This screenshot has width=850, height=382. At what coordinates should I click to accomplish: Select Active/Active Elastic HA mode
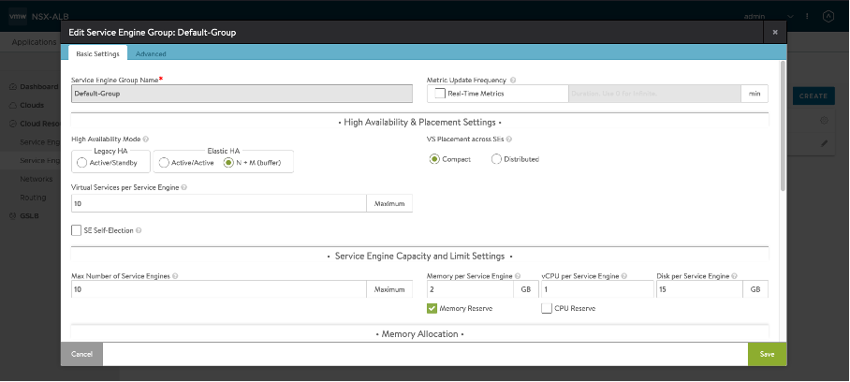(165, 162)
